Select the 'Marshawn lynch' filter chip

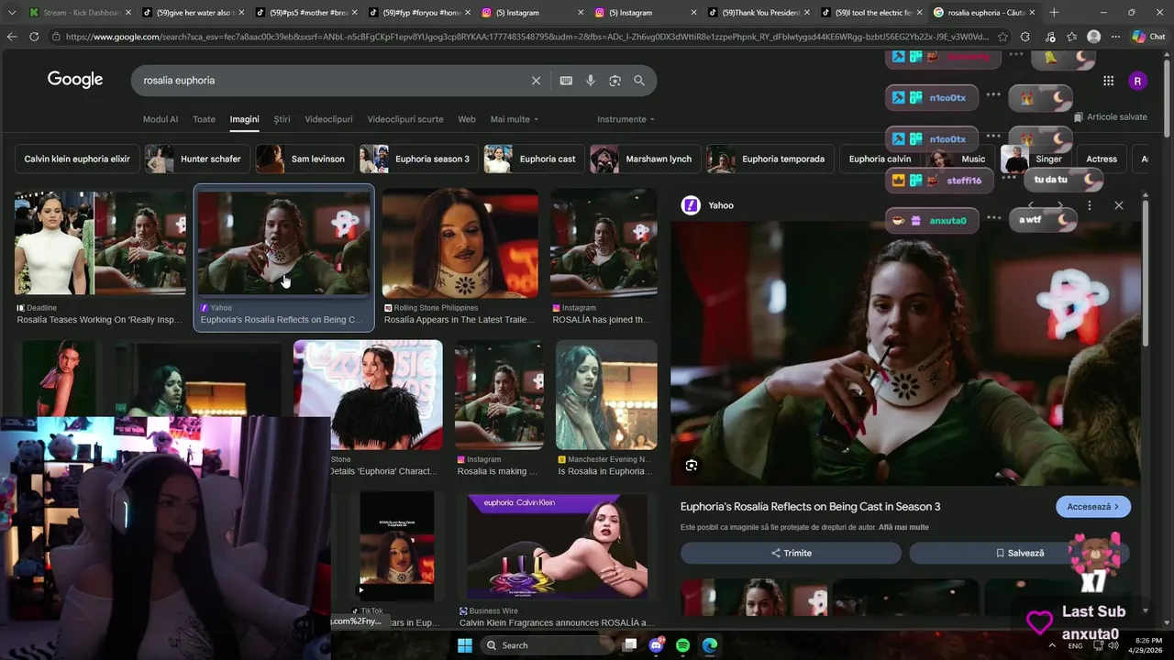645,159
